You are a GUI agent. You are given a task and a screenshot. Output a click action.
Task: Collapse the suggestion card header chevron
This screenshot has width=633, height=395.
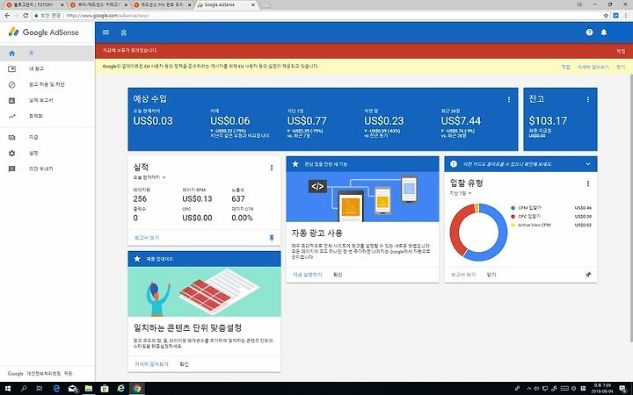(588, 164)
